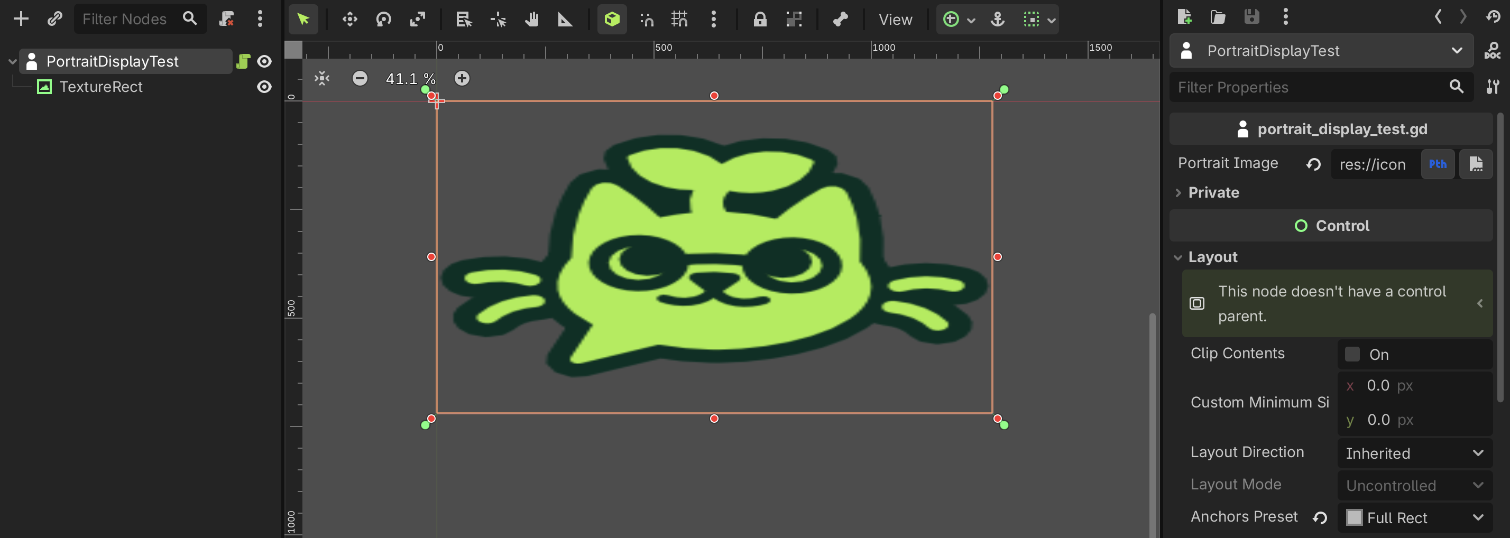Edit Custom Minimum Size y value

(x=1415, y=420)
